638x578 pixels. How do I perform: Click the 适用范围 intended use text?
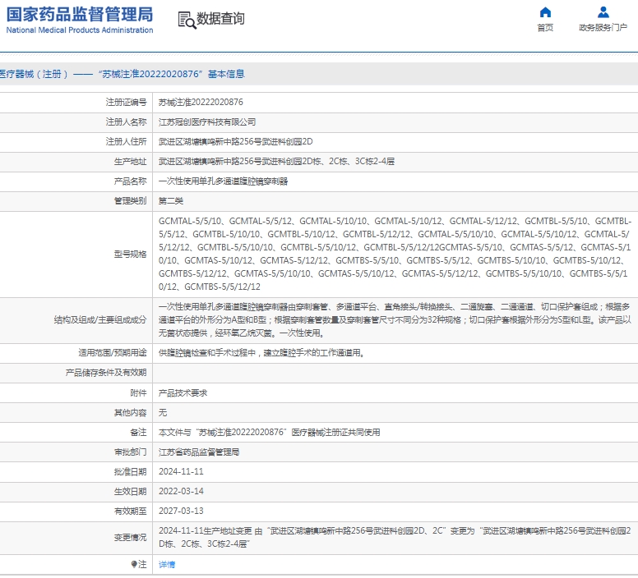261,353
